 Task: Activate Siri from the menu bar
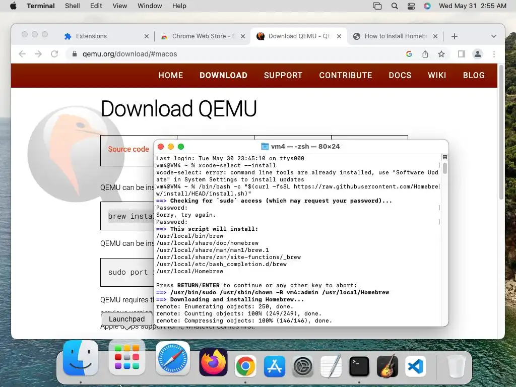click(x=427, y=6)
